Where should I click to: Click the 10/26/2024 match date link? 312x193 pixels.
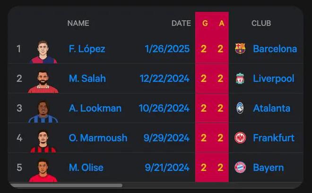[x=164, y=108]
